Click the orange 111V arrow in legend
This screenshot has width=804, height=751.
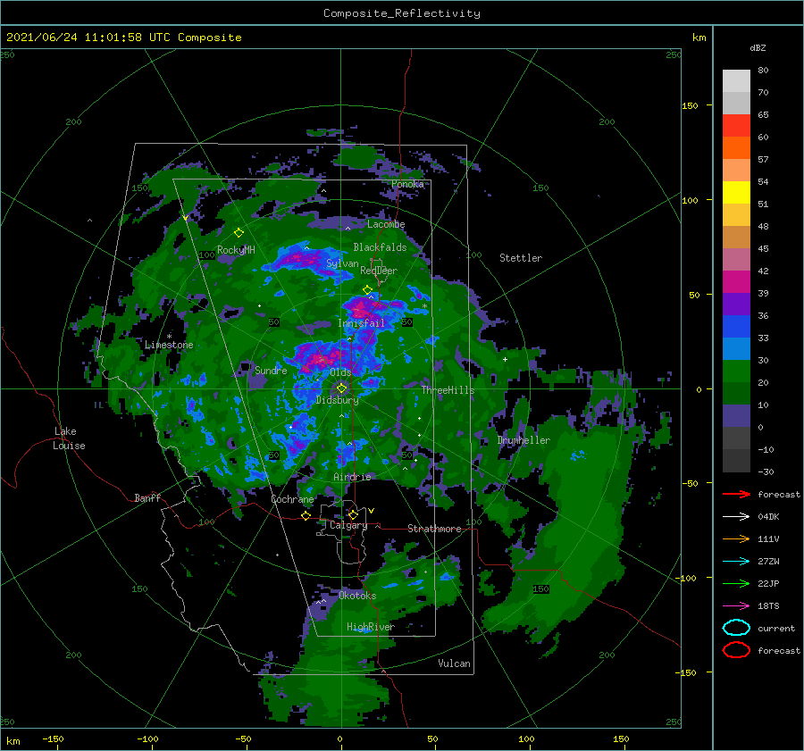[x=736, y=538]
